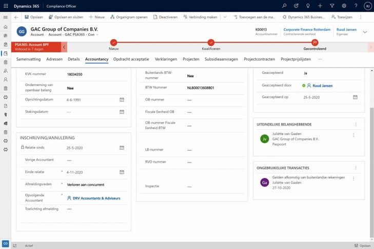Click the green Jv avatar of Juliëtte van Gaalen
Image resolution: width=374 pixels, height=249 pixels.
coord(265,139)
